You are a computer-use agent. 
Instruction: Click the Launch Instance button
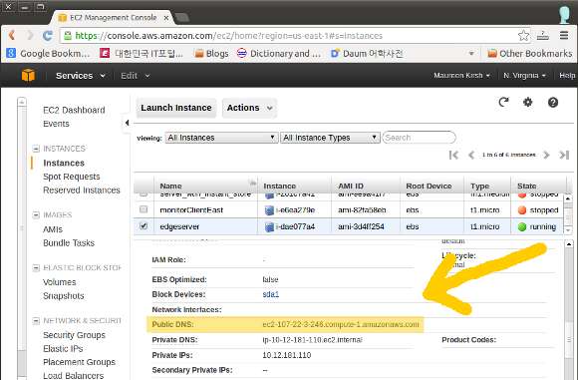(176, 108)
